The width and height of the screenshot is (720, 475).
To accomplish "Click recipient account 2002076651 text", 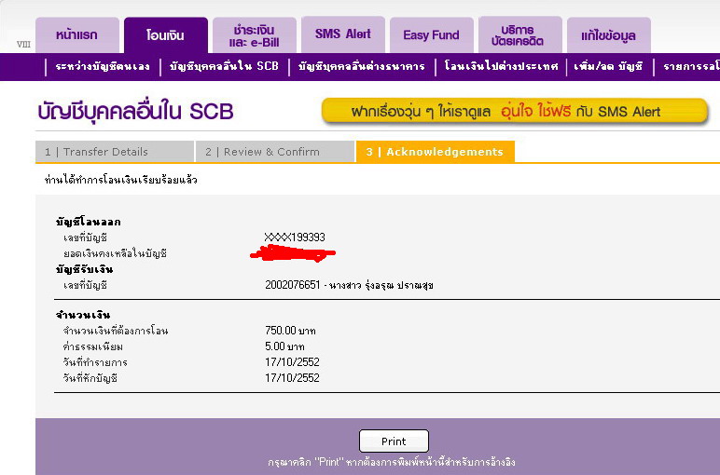I will click(x=349, y=285).
